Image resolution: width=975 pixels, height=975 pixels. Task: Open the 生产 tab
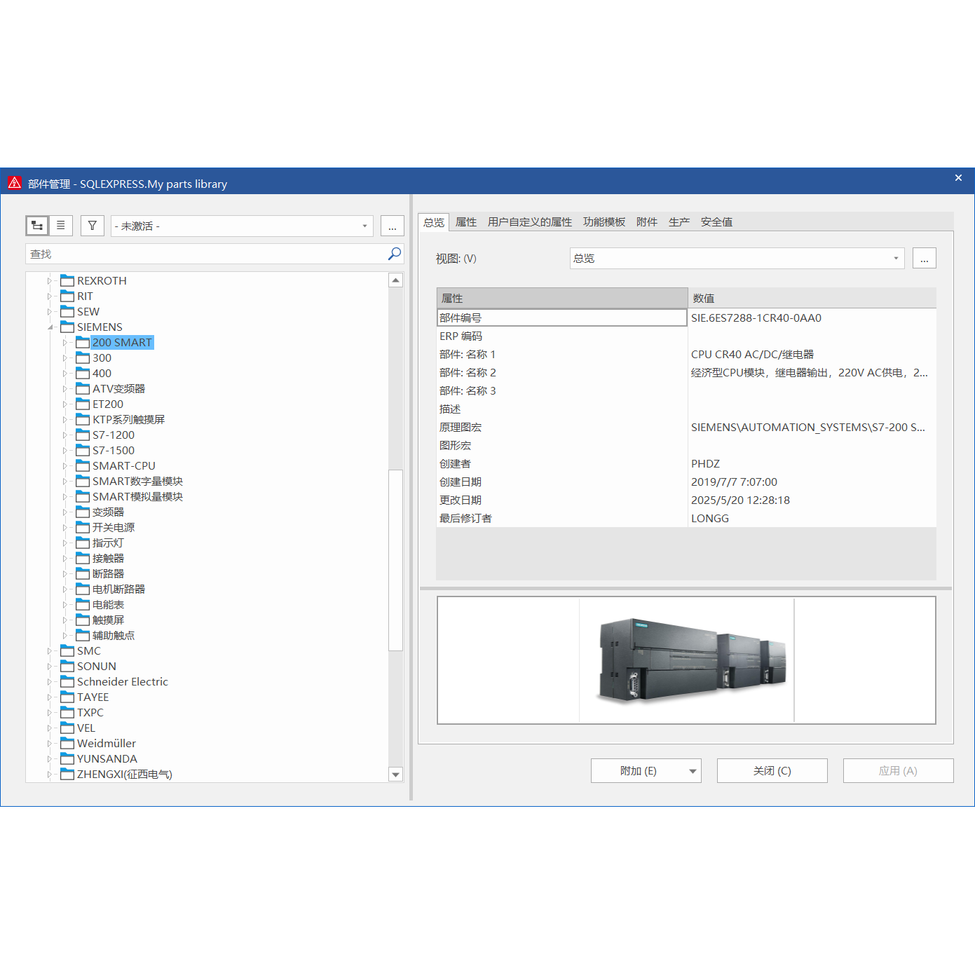679,221
